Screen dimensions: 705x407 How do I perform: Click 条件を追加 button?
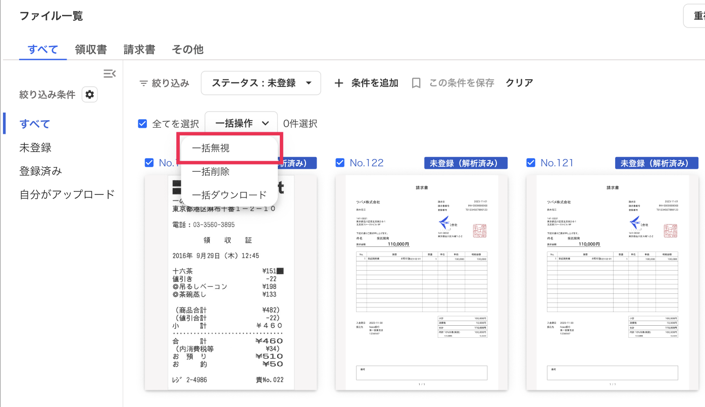366,83
